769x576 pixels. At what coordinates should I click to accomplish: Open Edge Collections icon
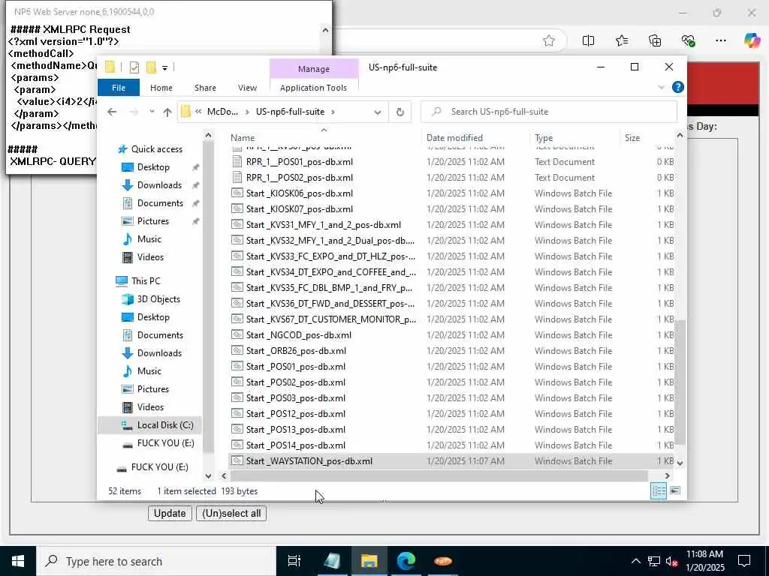coord(655,40)
